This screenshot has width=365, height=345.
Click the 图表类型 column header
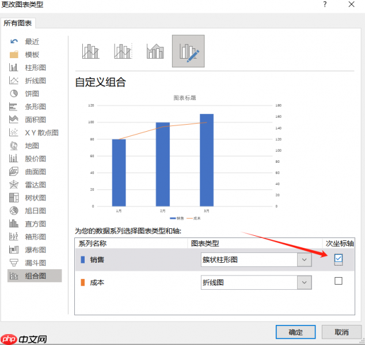(205, 243)
